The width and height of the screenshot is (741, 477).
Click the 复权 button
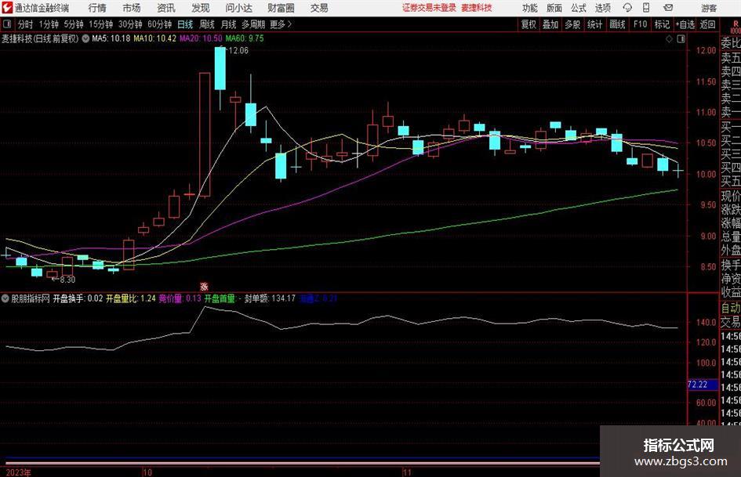coord(529,24)
